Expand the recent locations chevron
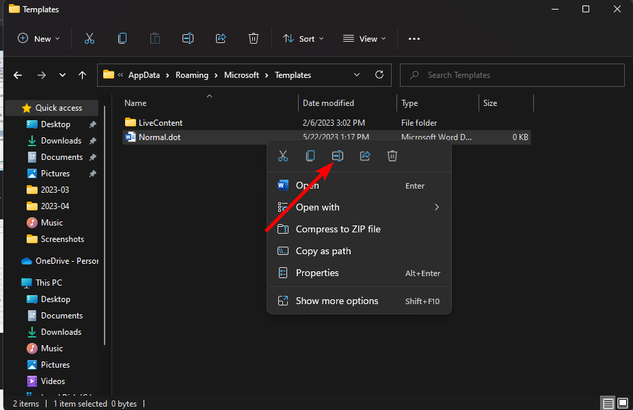 (62, 75)
